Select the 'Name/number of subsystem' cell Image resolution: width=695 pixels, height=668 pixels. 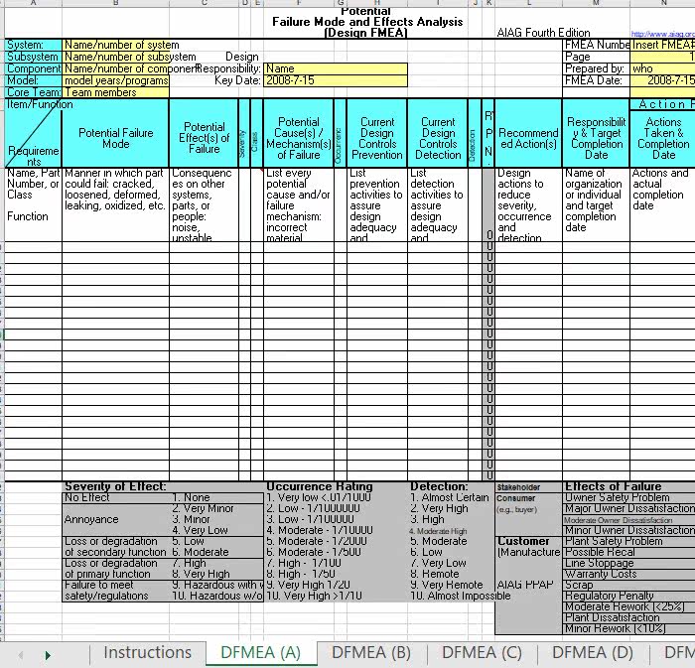pos(115,57)
